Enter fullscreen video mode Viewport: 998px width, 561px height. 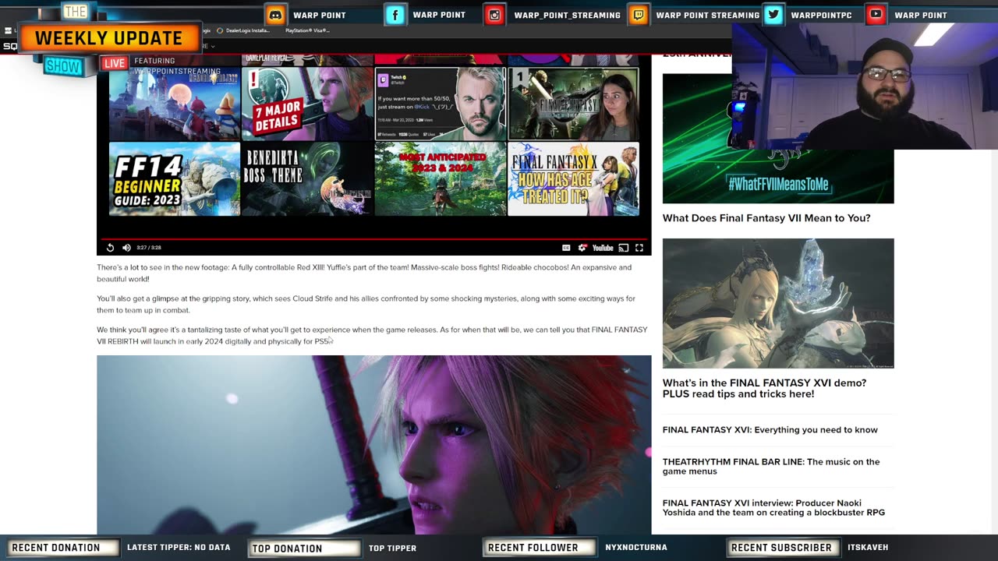(x=639, y=248)
